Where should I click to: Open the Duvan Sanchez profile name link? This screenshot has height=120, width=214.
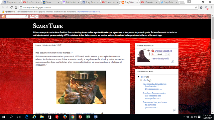coord(163,51)
